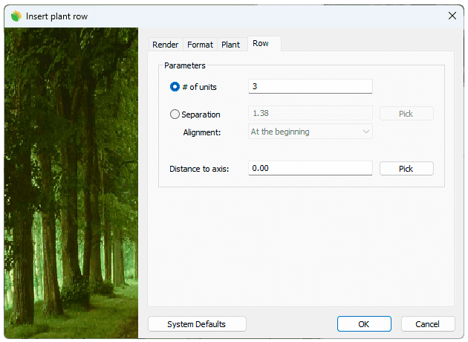Screen dimensions: 468x342
Task: Select the Row tab
Action: coord(261,44)
